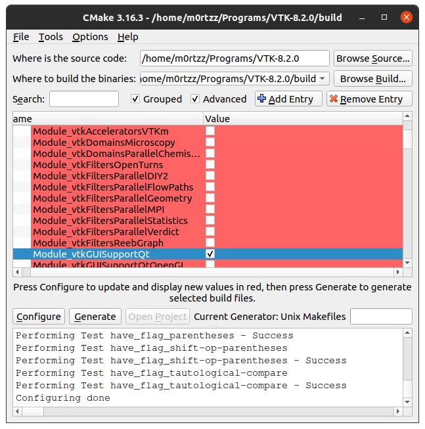The height and width of the screenshot is (429, 425).
Task: Open the Help menu
Action: tap(127, 37)
